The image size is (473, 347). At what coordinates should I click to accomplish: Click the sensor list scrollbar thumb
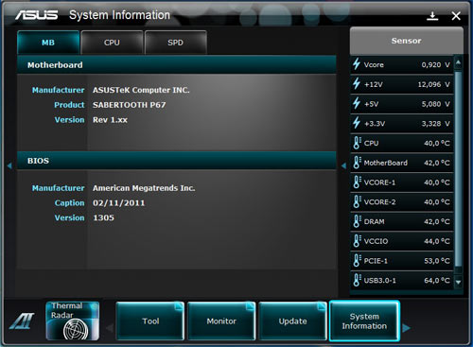tap(459, 170)
